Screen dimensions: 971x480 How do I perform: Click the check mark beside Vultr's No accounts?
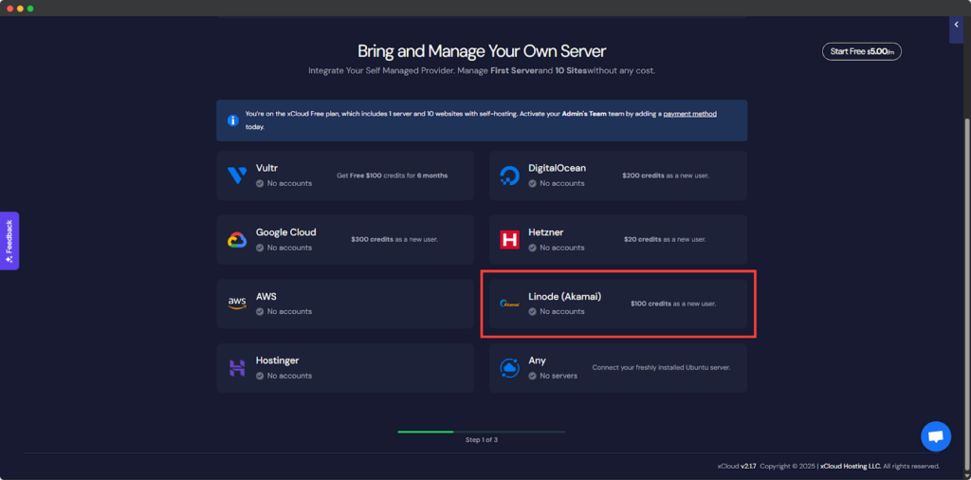tap(260, 183)
